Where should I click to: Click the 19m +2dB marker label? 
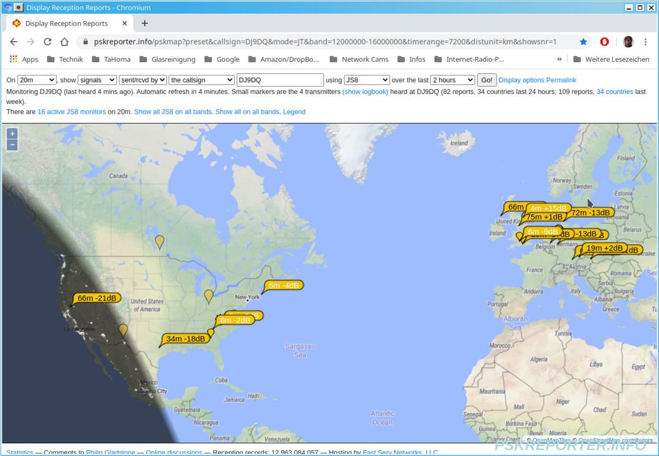tap(604, 248)
